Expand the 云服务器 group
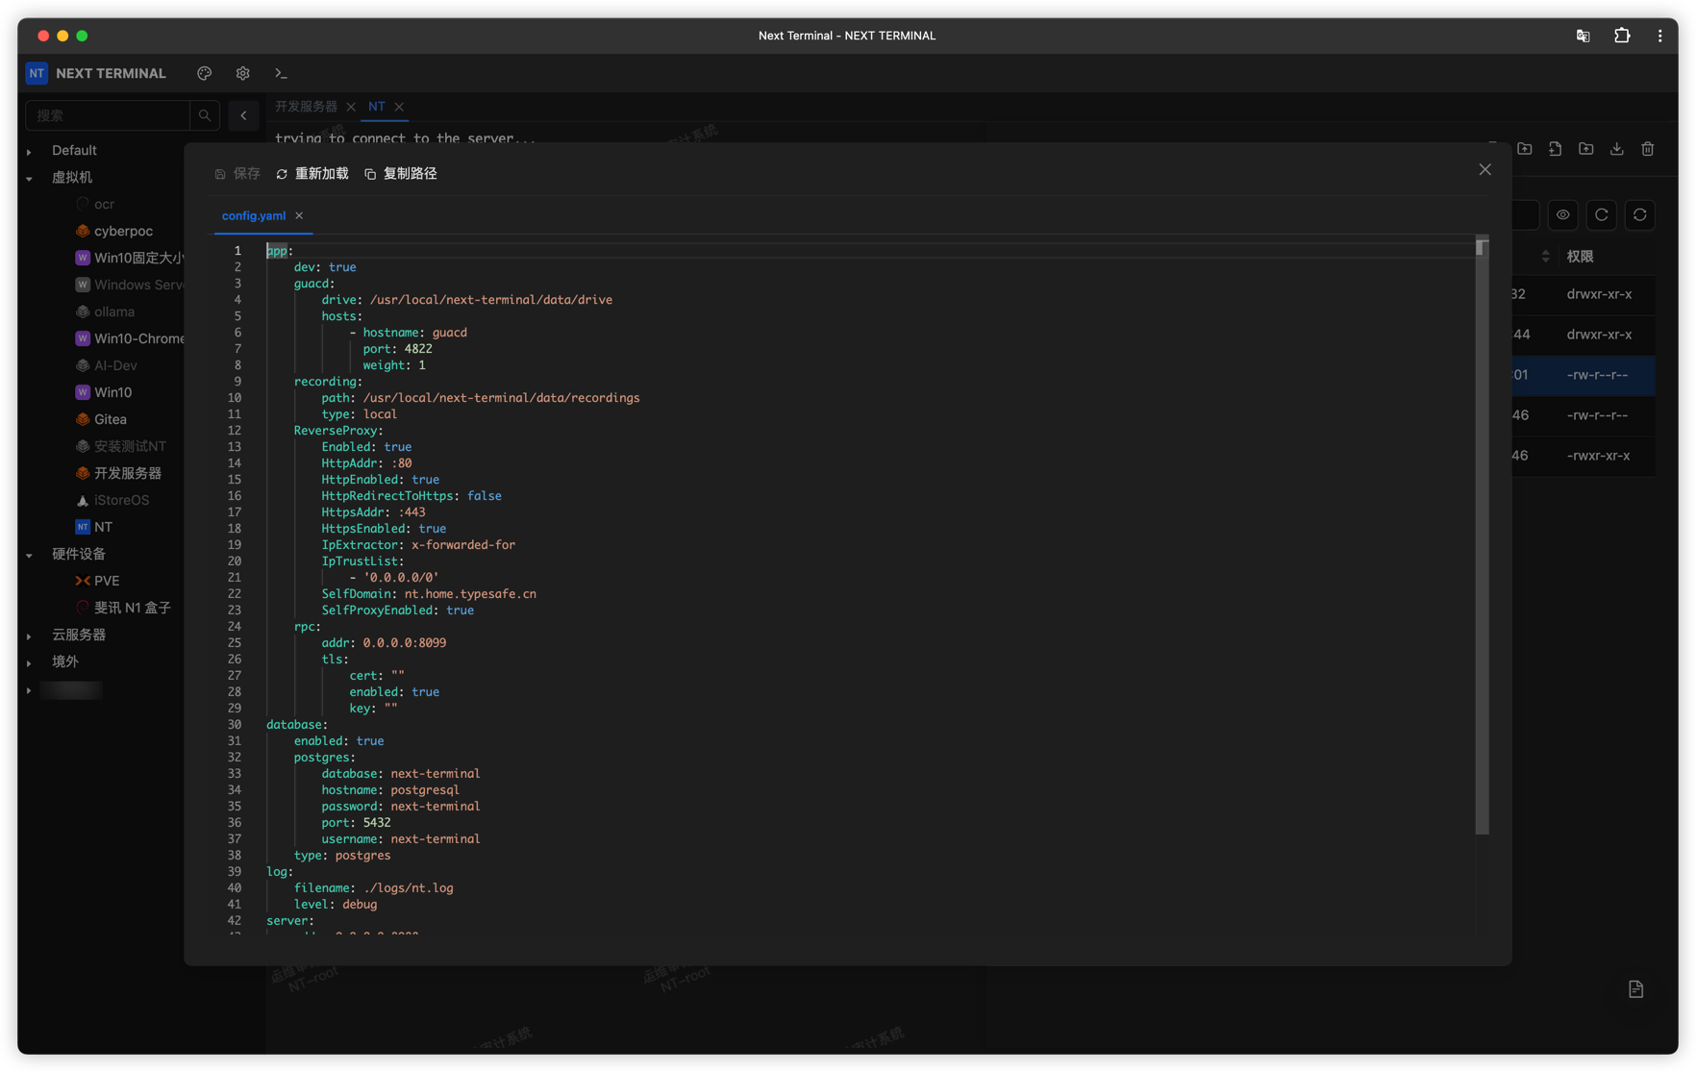This screenshot has height=1072, width=1696. [29, 636]
